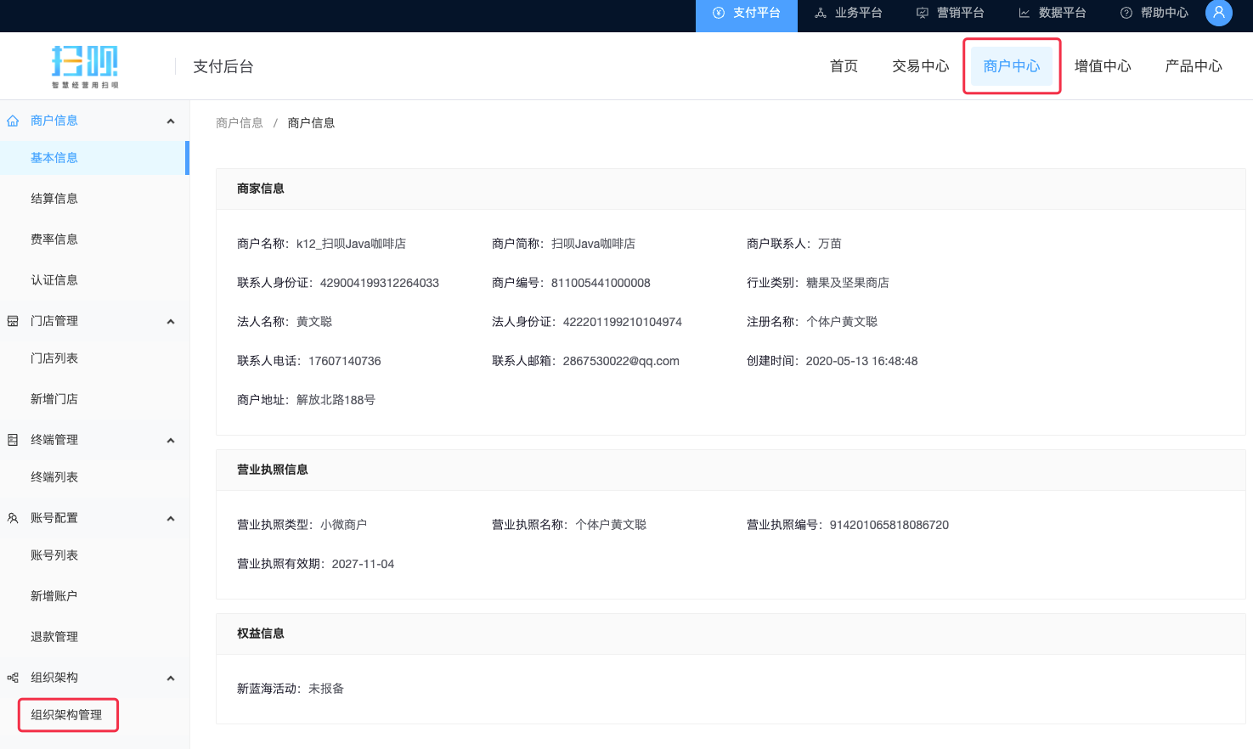Click the hierarchy icon beside 组织架构
The height and width of the screenshot is (749, 1253).
[x=13, y=678]
